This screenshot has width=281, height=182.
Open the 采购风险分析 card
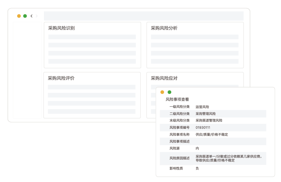tap(164, 28)
